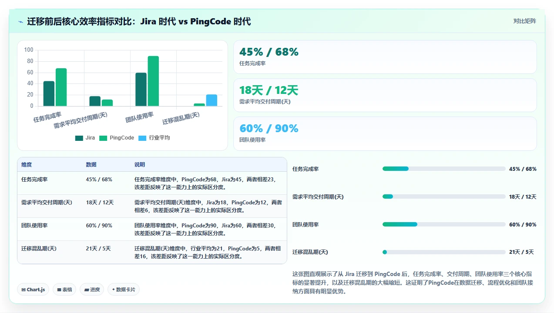Toggle the 行业平均 legend swatch

(x=142, y=138)
